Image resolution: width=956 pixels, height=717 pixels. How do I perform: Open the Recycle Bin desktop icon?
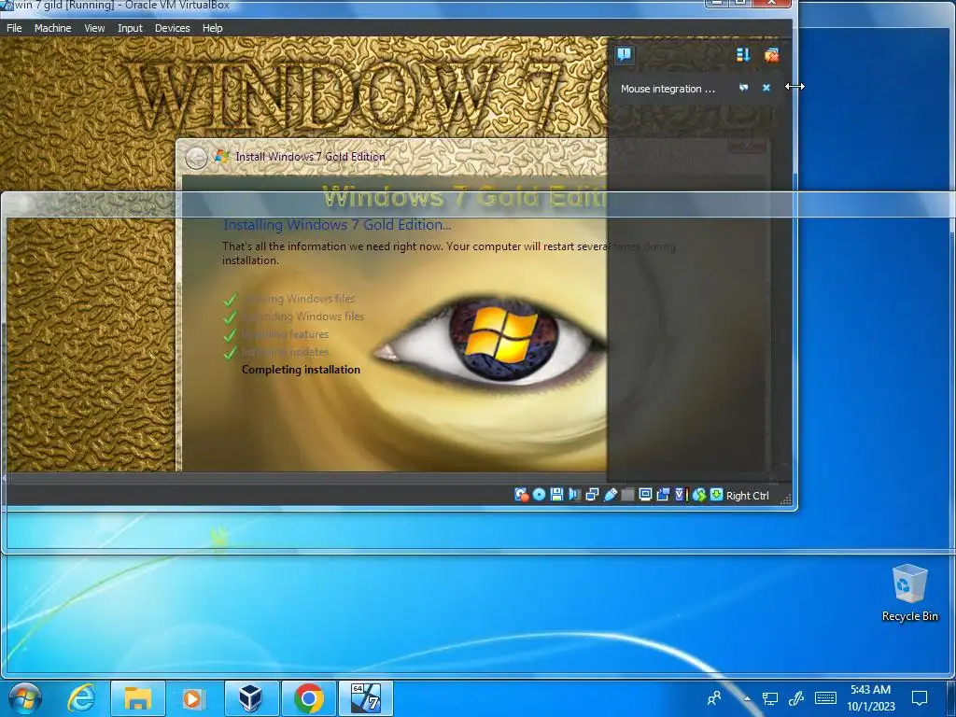coord(909,593)
